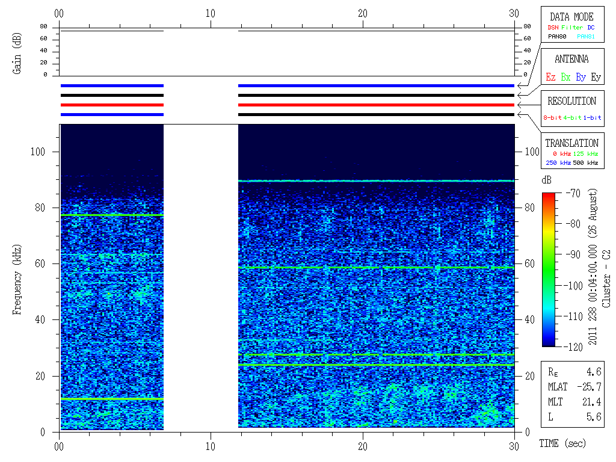Click the MLAT value -25.7

[589, 387]
